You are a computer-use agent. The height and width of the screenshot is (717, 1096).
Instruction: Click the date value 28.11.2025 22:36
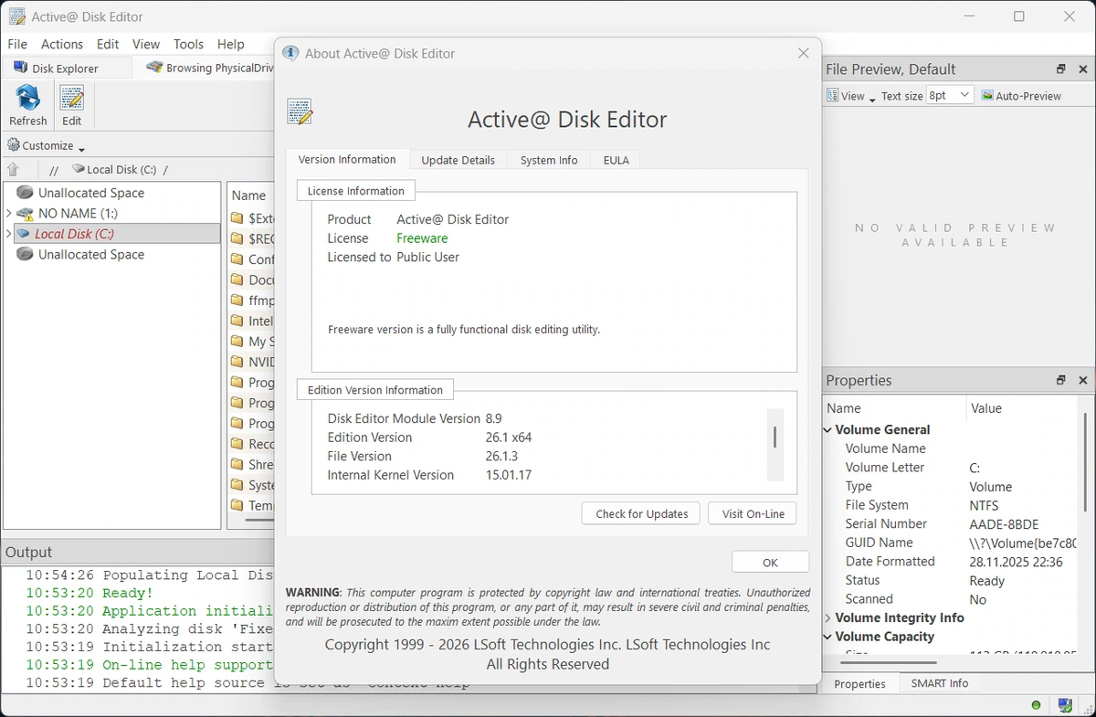1016,562
